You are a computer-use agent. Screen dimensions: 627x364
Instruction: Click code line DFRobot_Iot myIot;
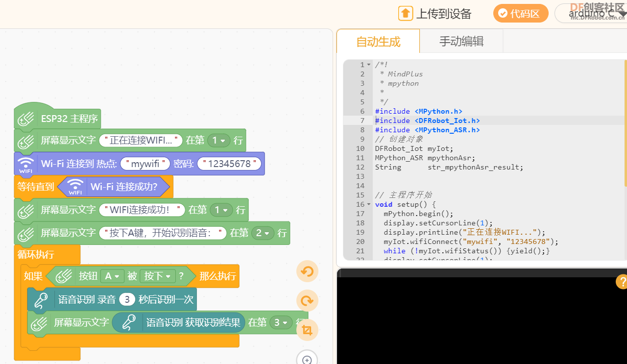pyautogui.click(x=414, y=148)
